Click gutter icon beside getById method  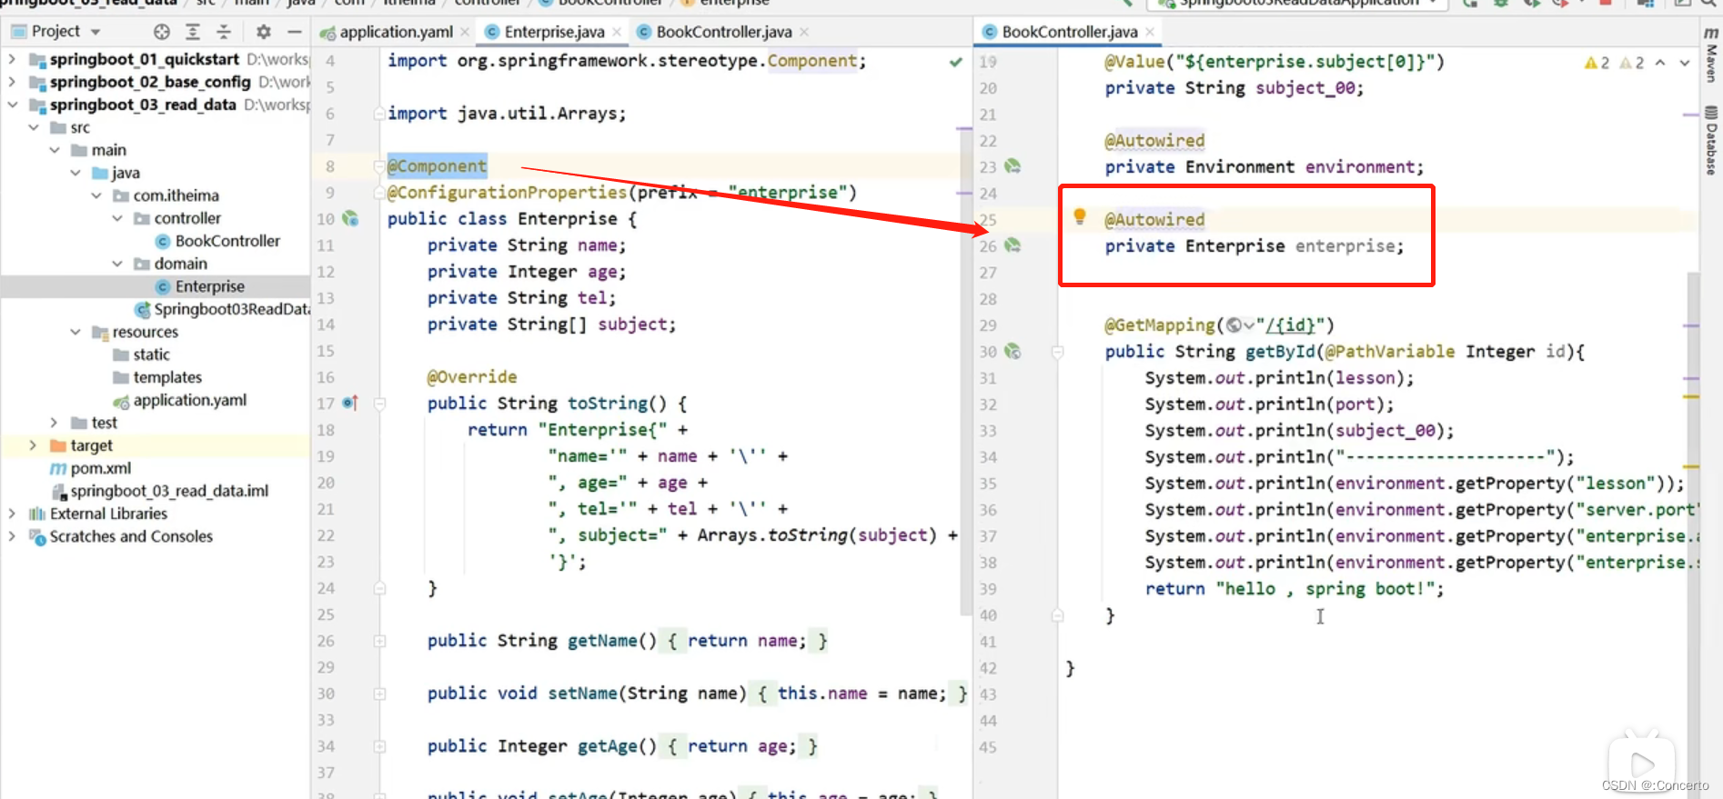(1013, 351)
